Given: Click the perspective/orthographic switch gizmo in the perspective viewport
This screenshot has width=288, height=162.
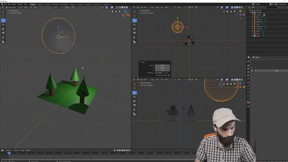Looking at the screenshot, I should point(109,12).
